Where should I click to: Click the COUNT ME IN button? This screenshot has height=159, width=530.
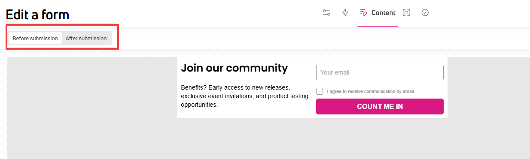click(x=380, y=106)
